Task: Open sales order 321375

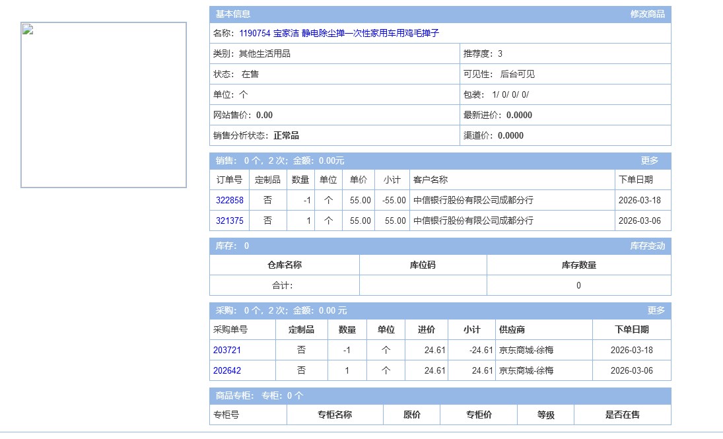Action: tap(229, 221)
